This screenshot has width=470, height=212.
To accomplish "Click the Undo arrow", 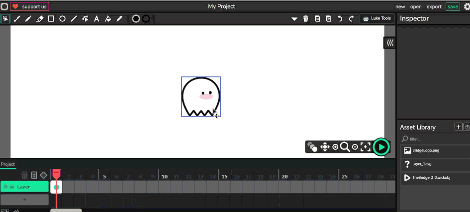I will pos(340,19).
